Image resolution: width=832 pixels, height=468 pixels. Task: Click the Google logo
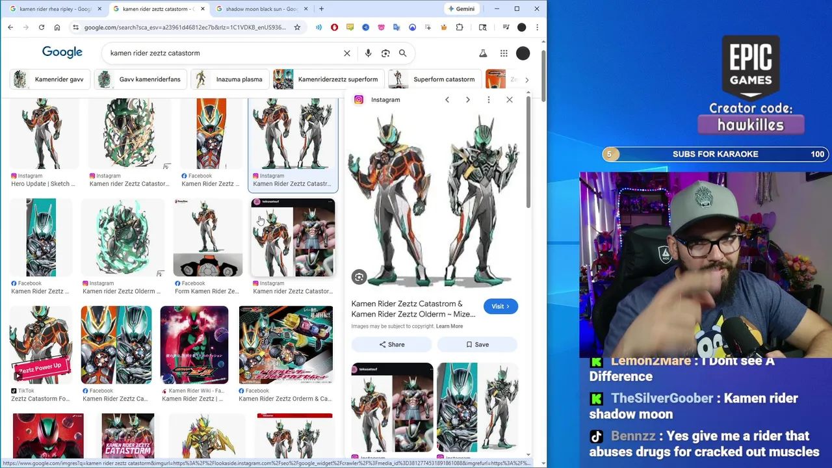tap(62, 53)
